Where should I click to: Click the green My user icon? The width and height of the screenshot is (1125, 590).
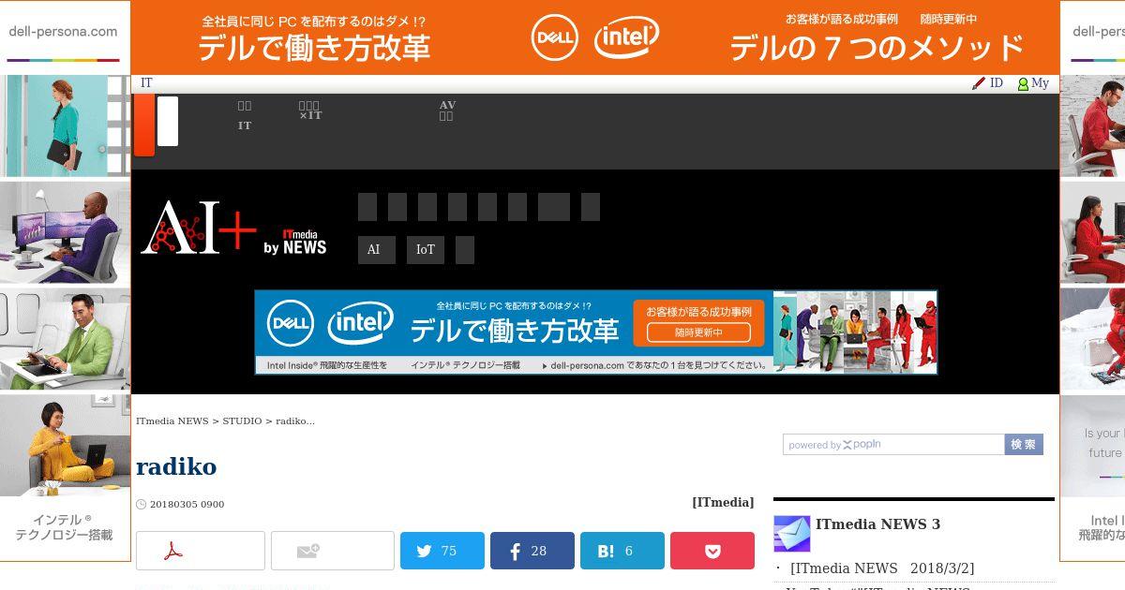[1023, 84]
